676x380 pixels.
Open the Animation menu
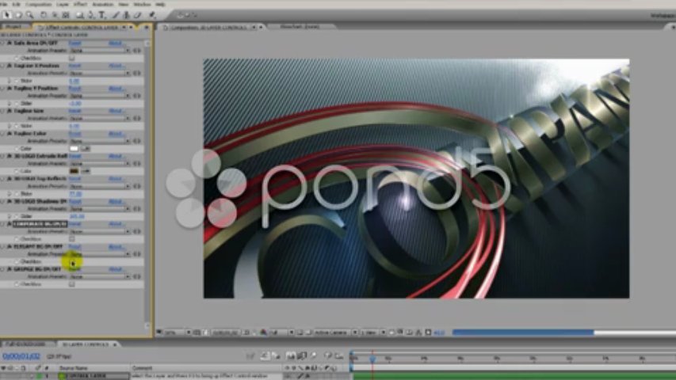coord(103,4)
